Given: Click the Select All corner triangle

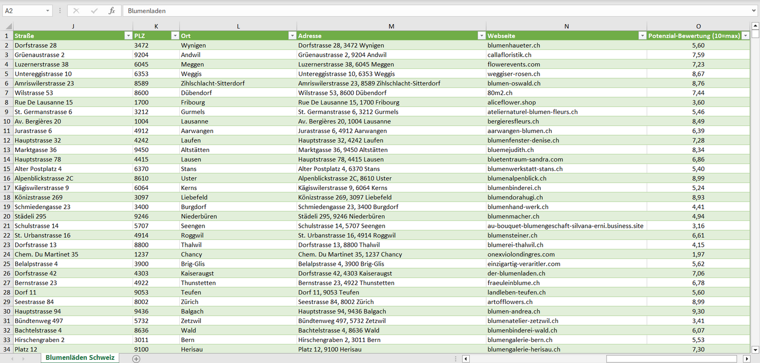Looking at the screenshot, I should pos(8,26).
